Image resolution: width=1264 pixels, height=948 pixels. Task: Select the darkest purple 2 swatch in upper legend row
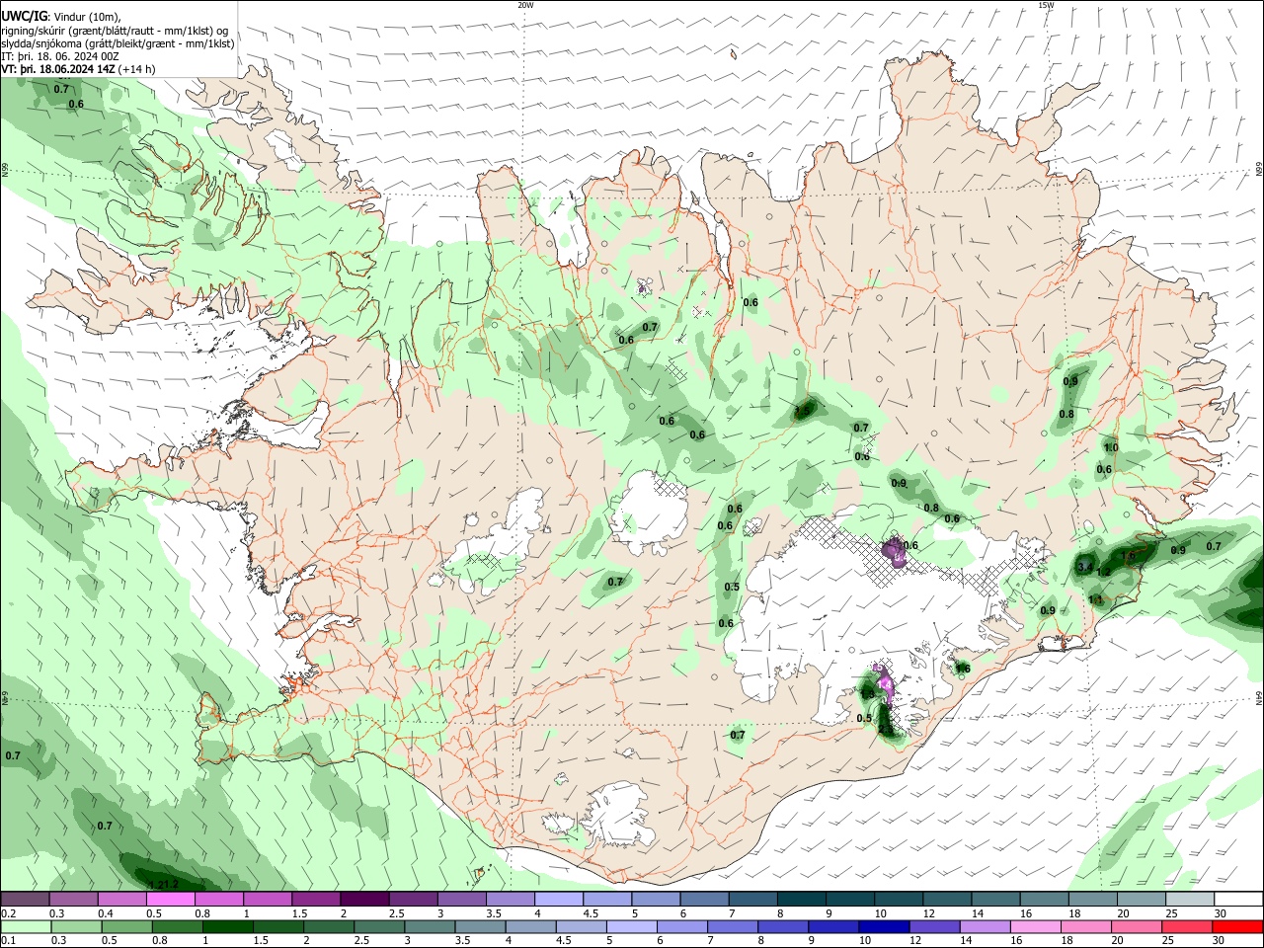(x=364, y=900)
